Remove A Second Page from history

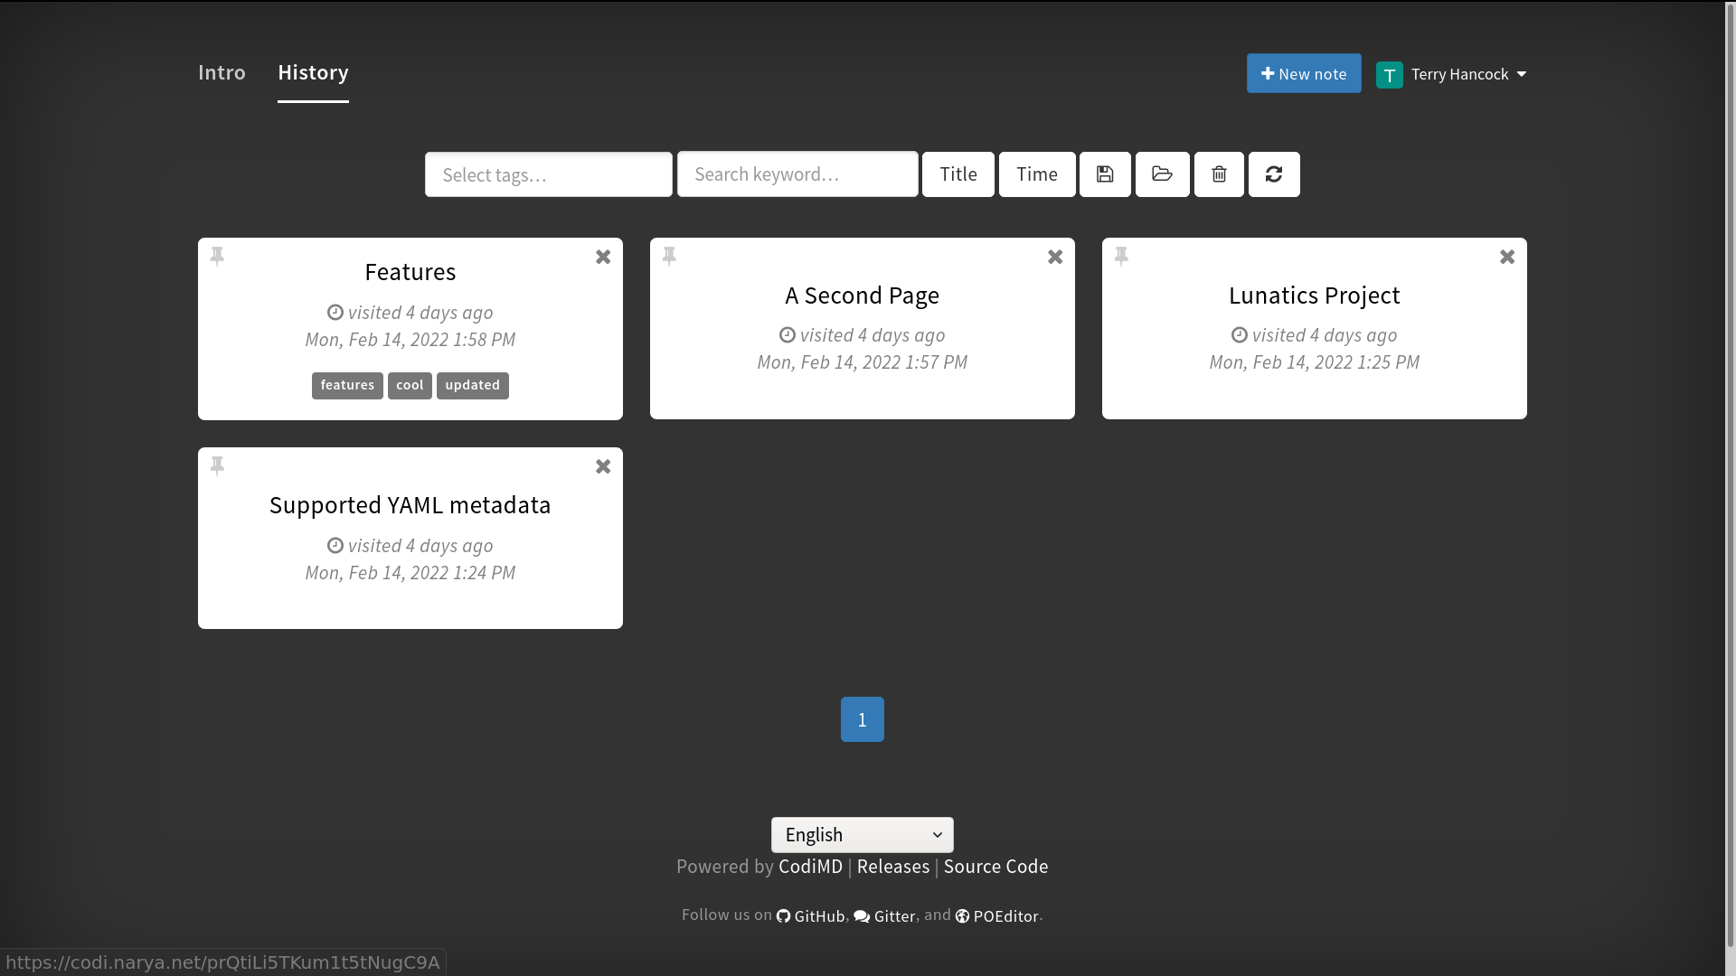(x=1055, y=258)
